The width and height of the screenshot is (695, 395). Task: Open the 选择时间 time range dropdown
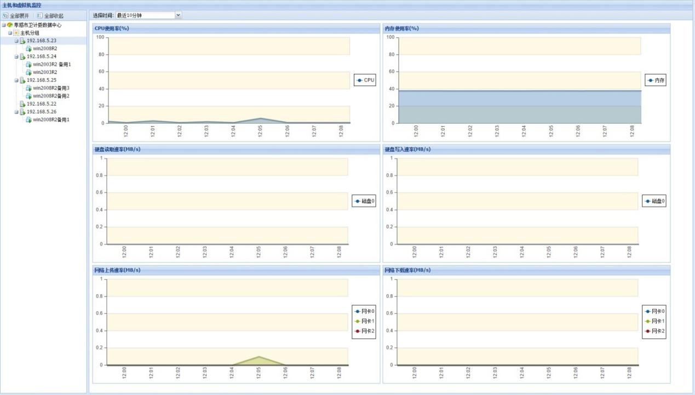tap(178, 15)
